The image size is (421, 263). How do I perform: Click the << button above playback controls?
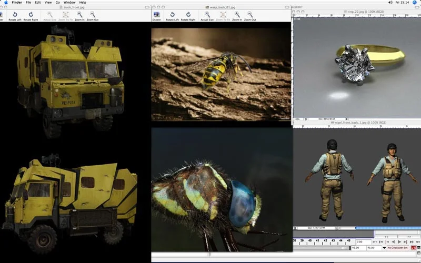click(x=386, y=237)
